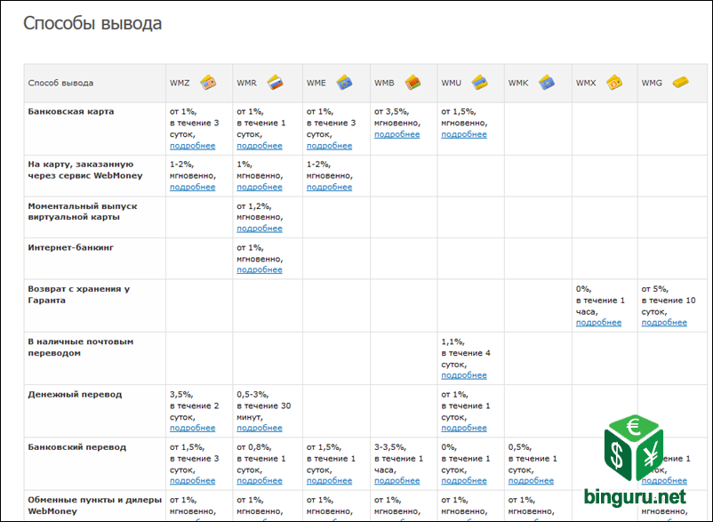Image resolution: width=713 pixels, height=522 pixels.
Task: Click the 'WMK' column header label
Action: (x=518, y=84)
